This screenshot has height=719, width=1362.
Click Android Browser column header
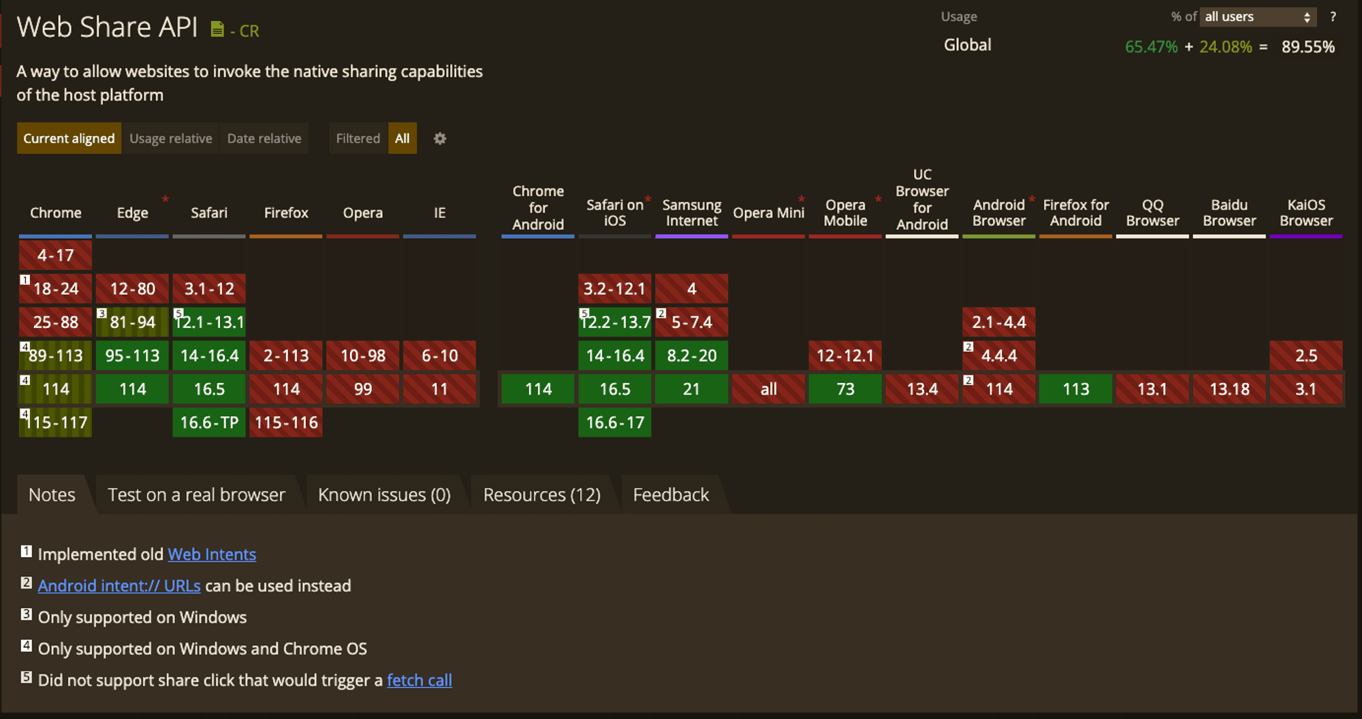click(x=999, y=213)
